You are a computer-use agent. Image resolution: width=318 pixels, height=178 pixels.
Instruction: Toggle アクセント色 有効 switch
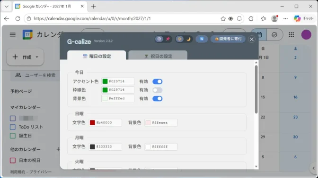[x=158, y=81]
